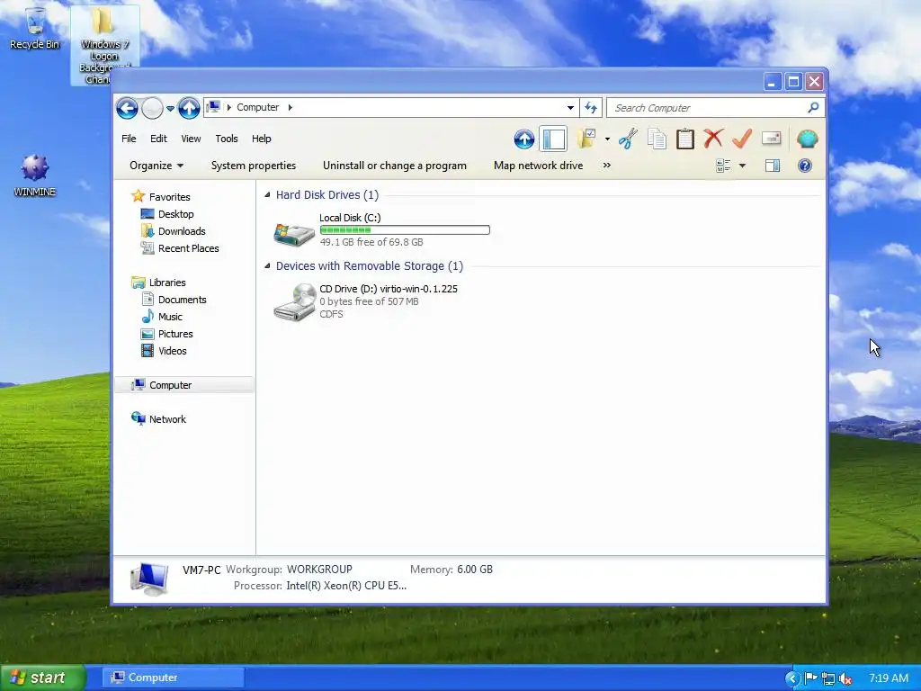Screen dimensions: 921x691
Task: Click the refresh button next to address bar
Action: tap(591, 108)
